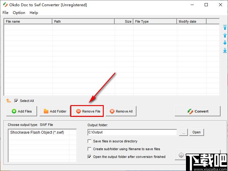Click the orange up-level arrow icon
Image resolution: width=228 pixels, height=171 pixels.
8,100
